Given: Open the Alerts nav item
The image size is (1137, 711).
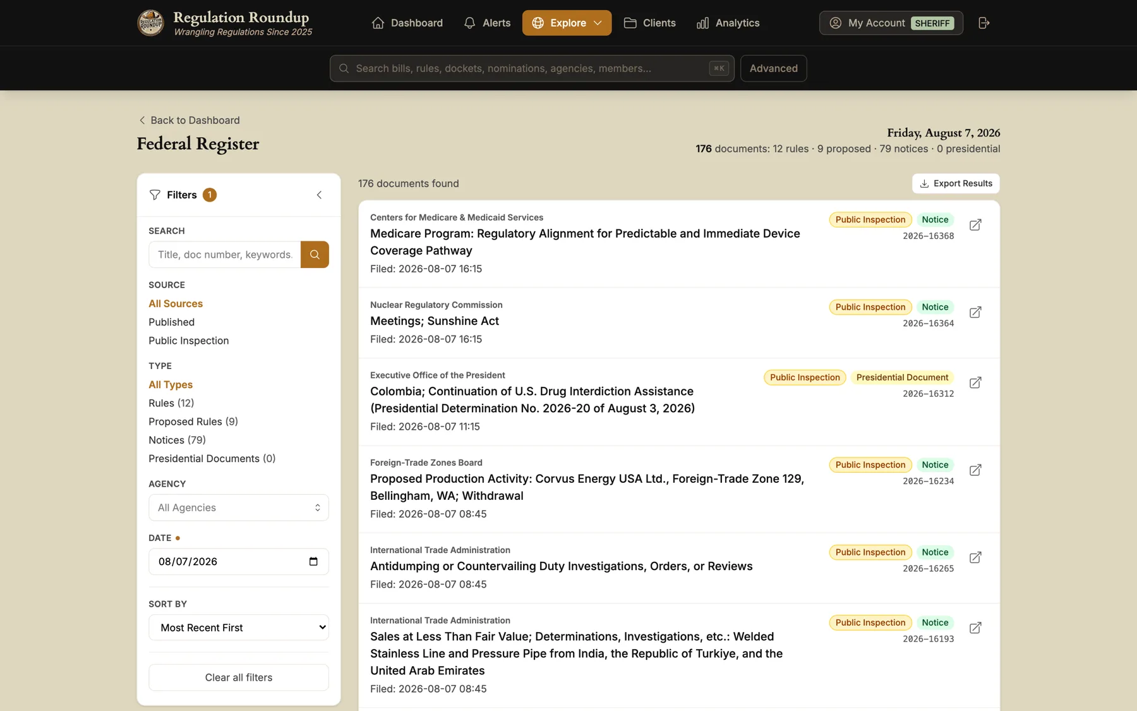Looking at the screenshot, I should click(487, 23).
